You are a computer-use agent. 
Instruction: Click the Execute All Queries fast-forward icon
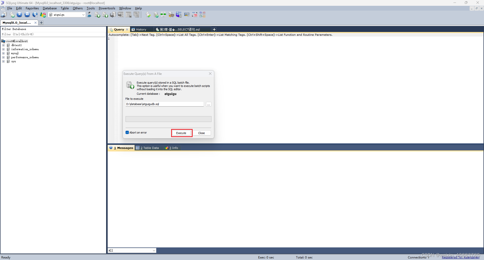(27, 15)
